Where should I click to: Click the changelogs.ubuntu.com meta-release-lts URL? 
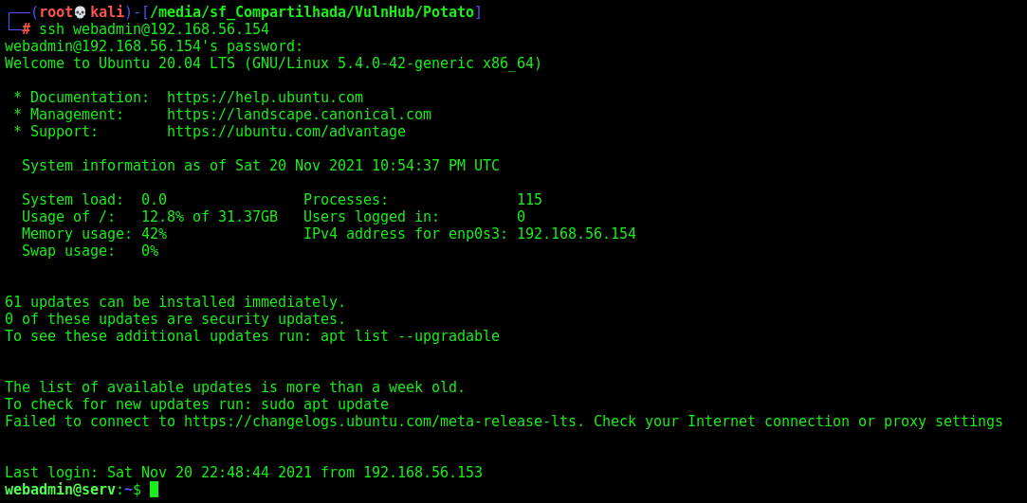[x=384, y=422]
